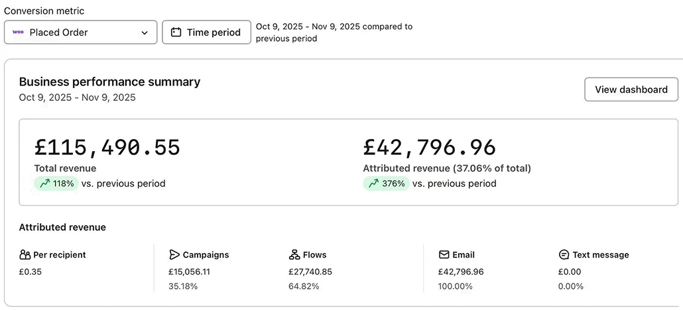Viewport: 683px width, 310px height.
Task: Click the Campaigns paper plane icon
Action: tap(174, 254)
